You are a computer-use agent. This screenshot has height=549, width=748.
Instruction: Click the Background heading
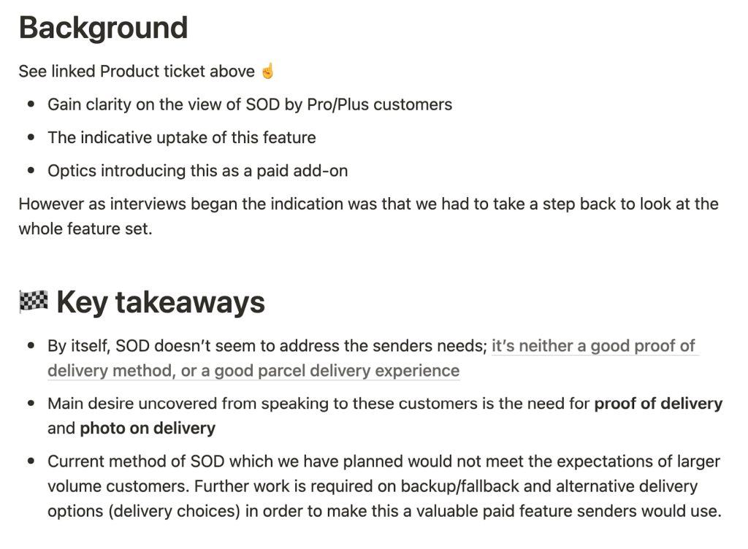(103, 28)
